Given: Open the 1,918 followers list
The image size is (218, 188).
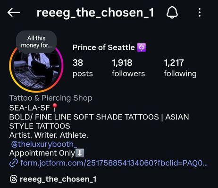Looking at the screenshot, I should coord(128,68).
